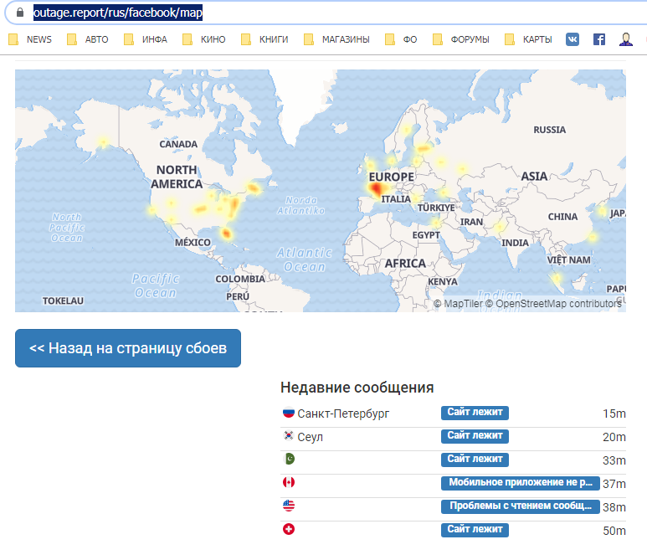This screenshot has width=647, height=560.
Task: Click the South Korea flag next to Сеул
Action: point(289,435)
